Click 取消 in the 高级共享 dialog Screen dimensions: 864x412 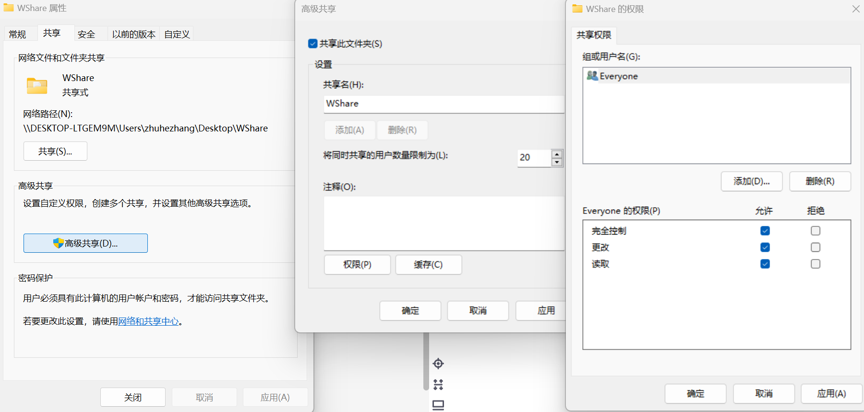point(478,311)
